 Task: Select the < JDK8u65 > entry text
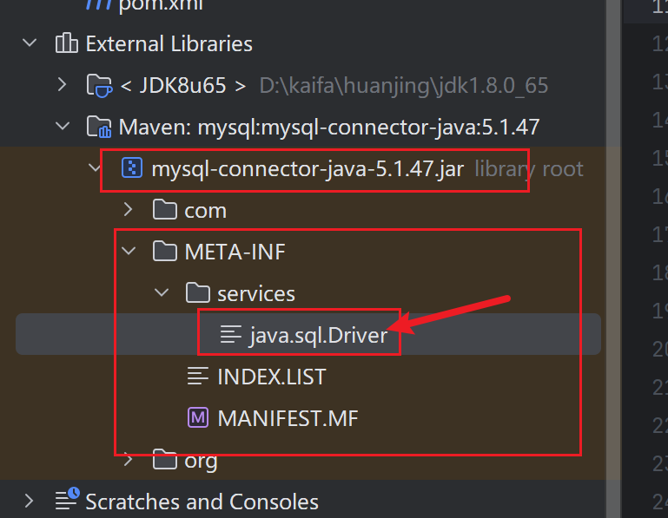pos(183,85)
